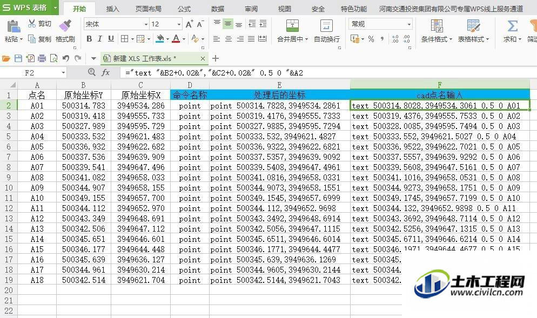Click the Merge and Center (合并居中) icon
The width and height of the screenshot is (537, 318).
tap(292, 26)
